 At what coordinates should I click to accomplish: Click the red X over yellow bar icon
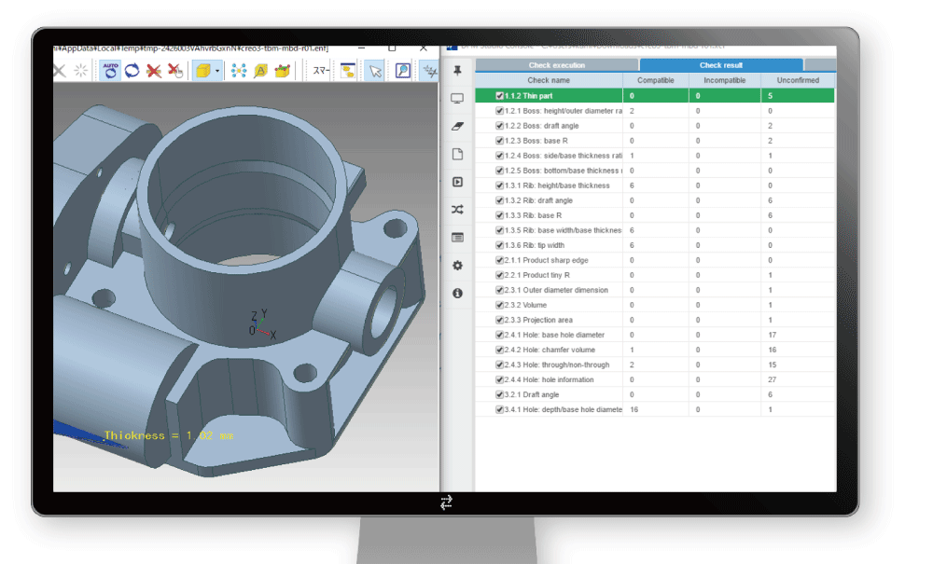click(154, 72)
